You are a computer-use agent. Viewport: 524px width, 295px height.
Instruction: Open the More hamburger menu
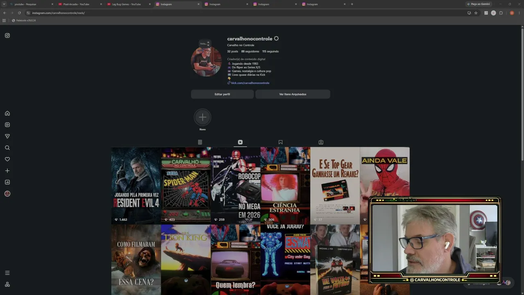pos(7,273)
